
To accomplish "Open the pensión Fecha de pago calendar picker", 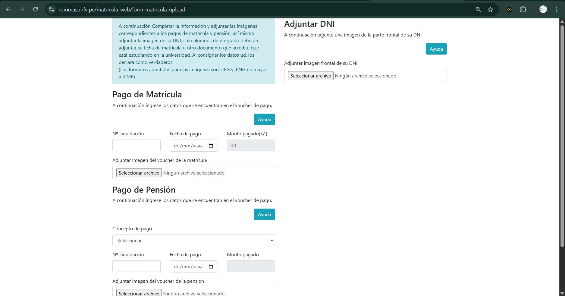I will [x=211, y=266].
